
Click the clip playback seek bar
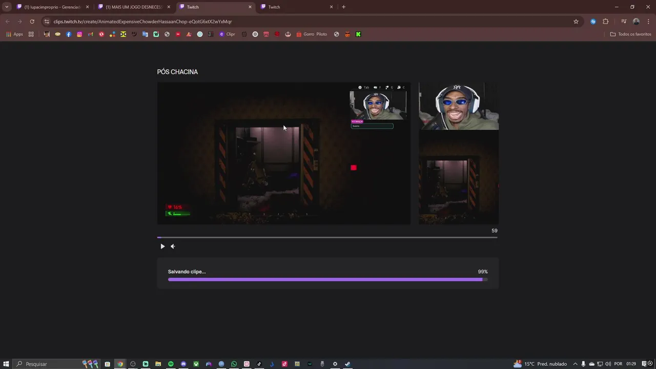[x=327, y=237]
